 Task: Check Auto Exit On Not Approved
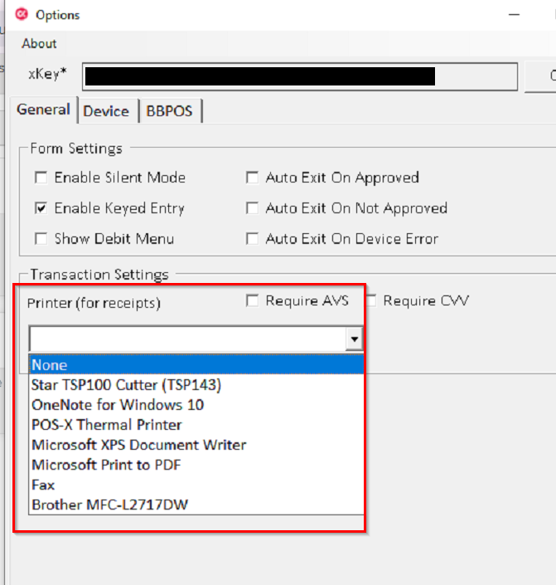click(252, 208)
